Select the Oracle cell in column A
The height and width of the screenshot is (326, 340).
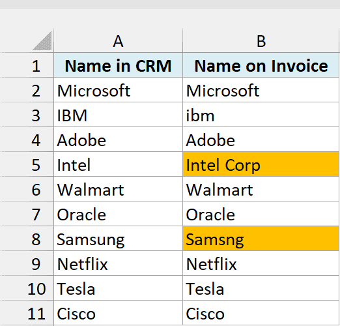119,214
